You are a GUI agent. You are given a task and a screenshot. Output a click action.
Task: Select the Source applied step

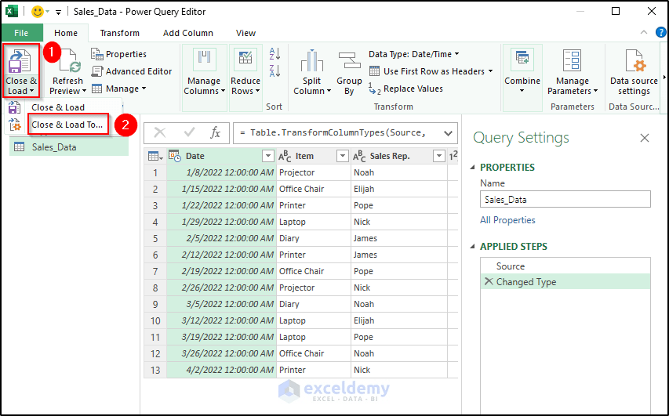565,266
